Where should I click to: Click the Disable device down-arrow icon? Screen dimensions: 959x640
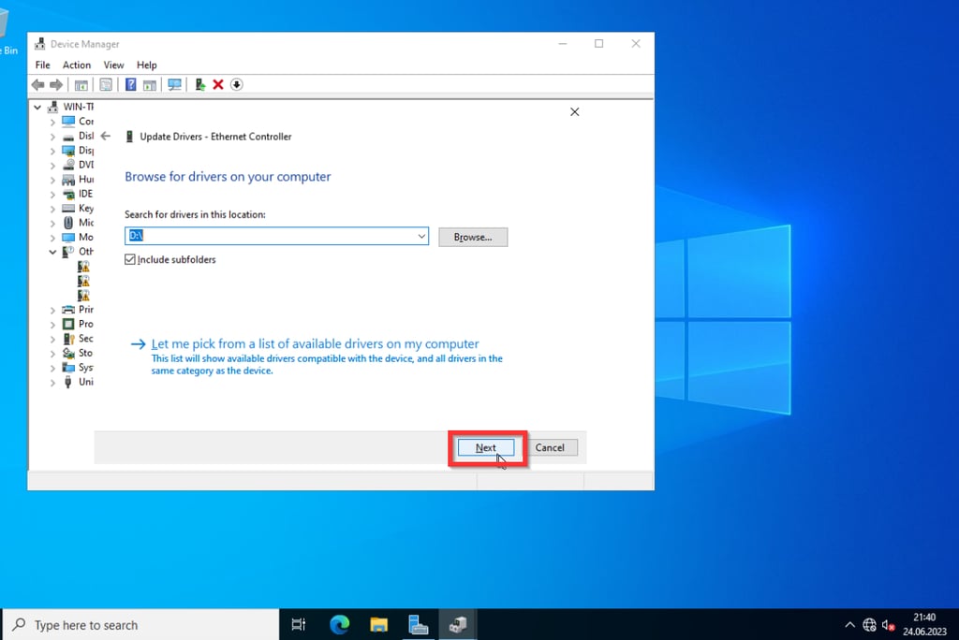coord(237,84)
